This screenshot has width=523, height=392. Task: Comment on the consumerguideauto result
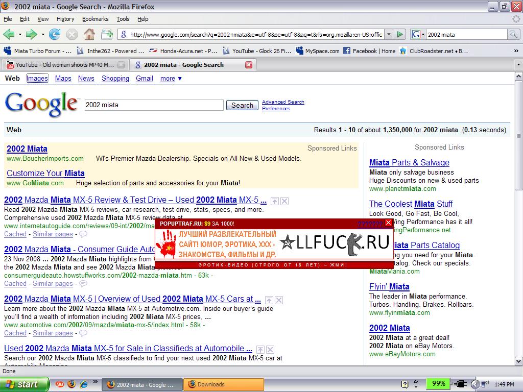83,284
